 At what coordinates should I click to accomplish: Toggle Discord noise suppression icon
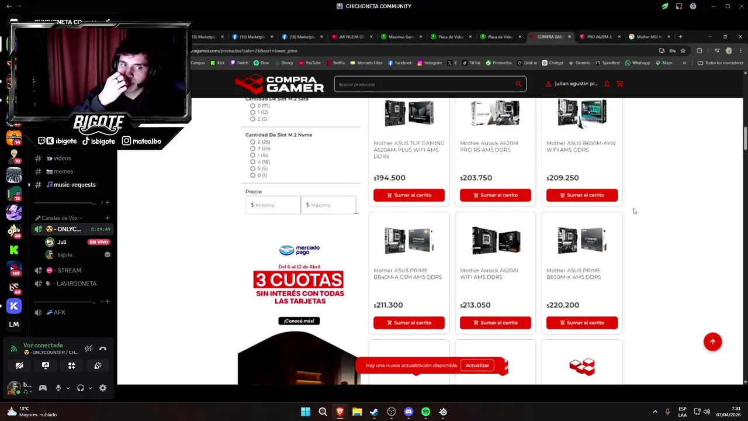point(89,349)
